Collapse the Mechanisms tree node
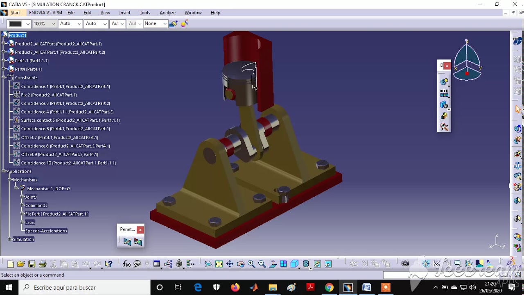This screenshot has height=295, width=524. (x=9, y=180)
